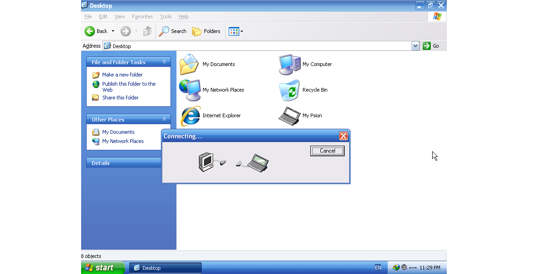Open the Search toolbar button
The width and height of the screenshot is (550, 274).
coord(173,31)
